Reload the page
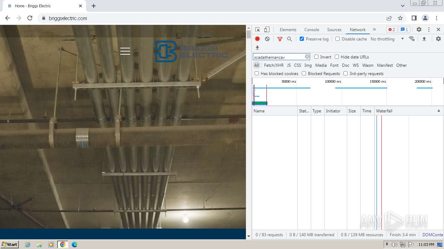The height and width of the screenshot is (249, 444). tap(30, 18)
